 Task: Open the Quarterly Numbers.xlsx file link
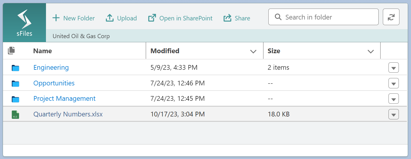(68, 114)
